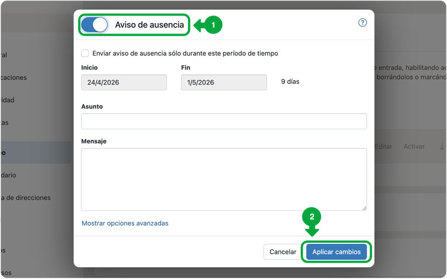Open the sidebar item ending in 'ridad'

click(x=7, y=100)
